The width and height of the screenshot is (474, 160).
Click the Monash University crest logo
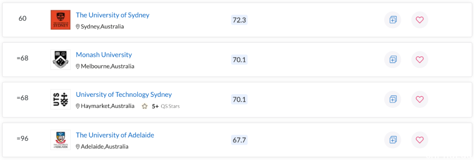click(61, 60)
